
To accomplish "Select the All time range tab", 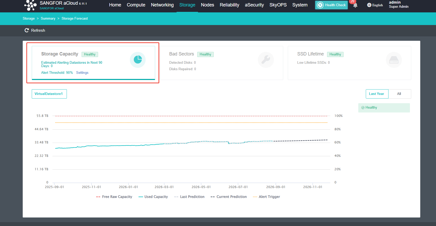I will pos(399,94).
